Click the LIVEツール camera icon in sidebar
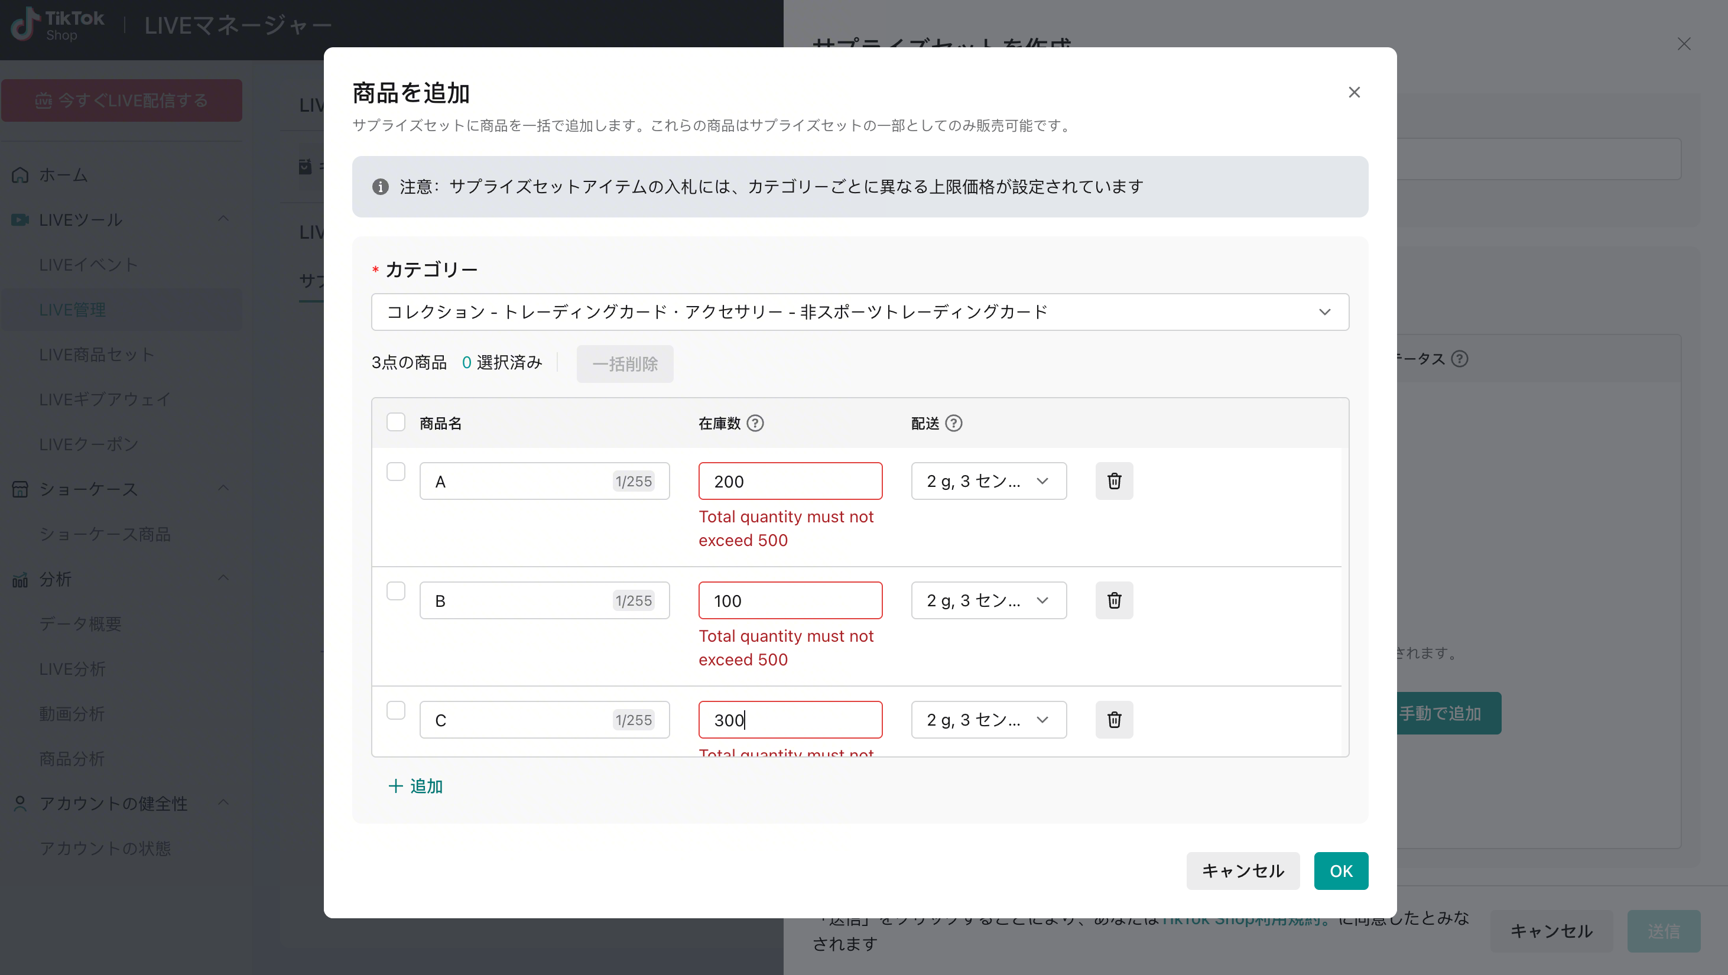This screenshot has height=975, width=1728. tap(20, 220)
